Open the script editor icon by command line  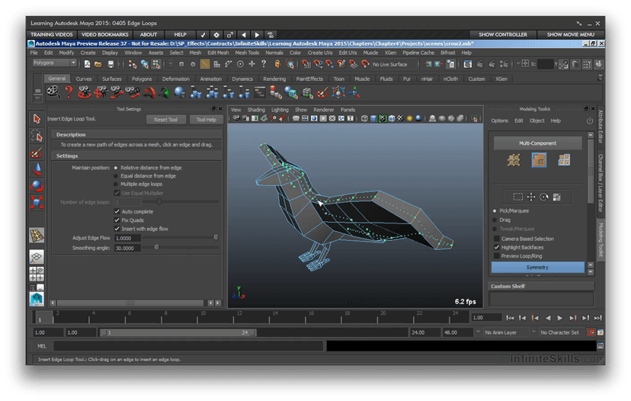click(600, 346)
